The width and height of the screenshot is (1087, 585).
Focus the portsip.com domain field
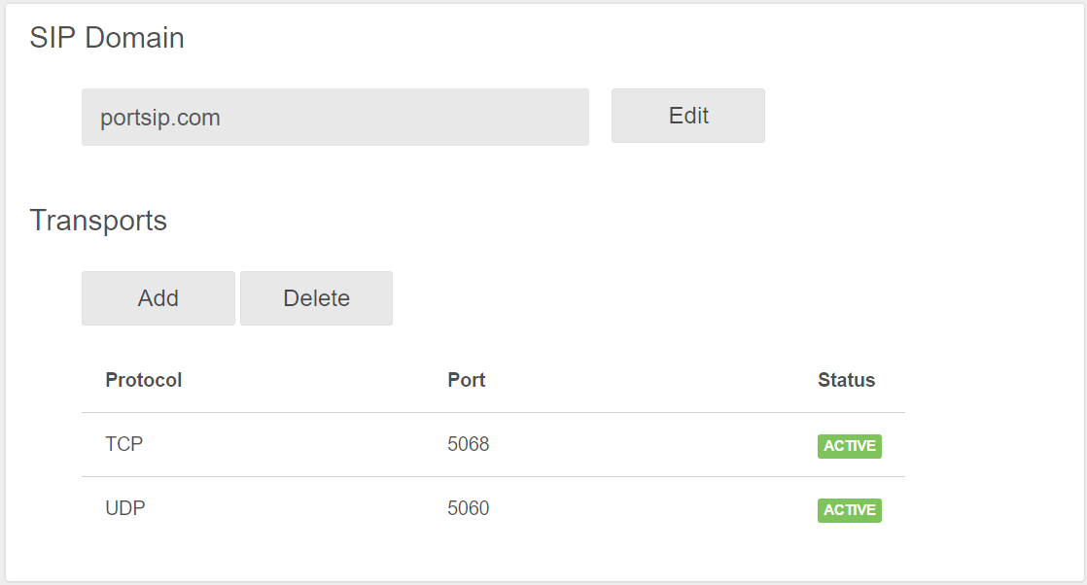(335, 118)
